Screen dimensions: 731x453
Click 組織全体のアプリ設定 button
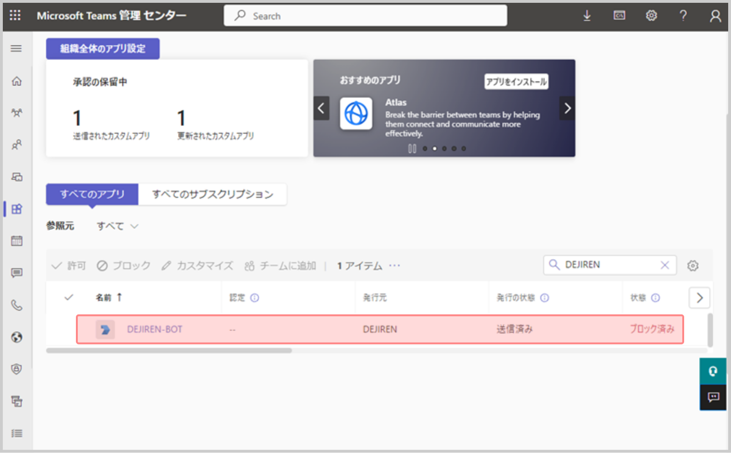(x=103, y=49)
